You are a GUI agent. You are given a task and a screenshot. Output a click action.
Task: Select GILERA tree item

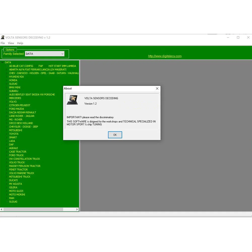coord(13,187)
